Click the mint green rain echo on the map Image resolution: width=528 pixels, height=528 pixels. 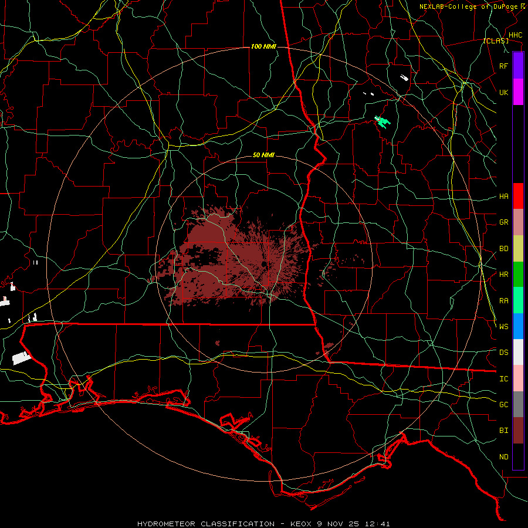(x=383, y=122)
